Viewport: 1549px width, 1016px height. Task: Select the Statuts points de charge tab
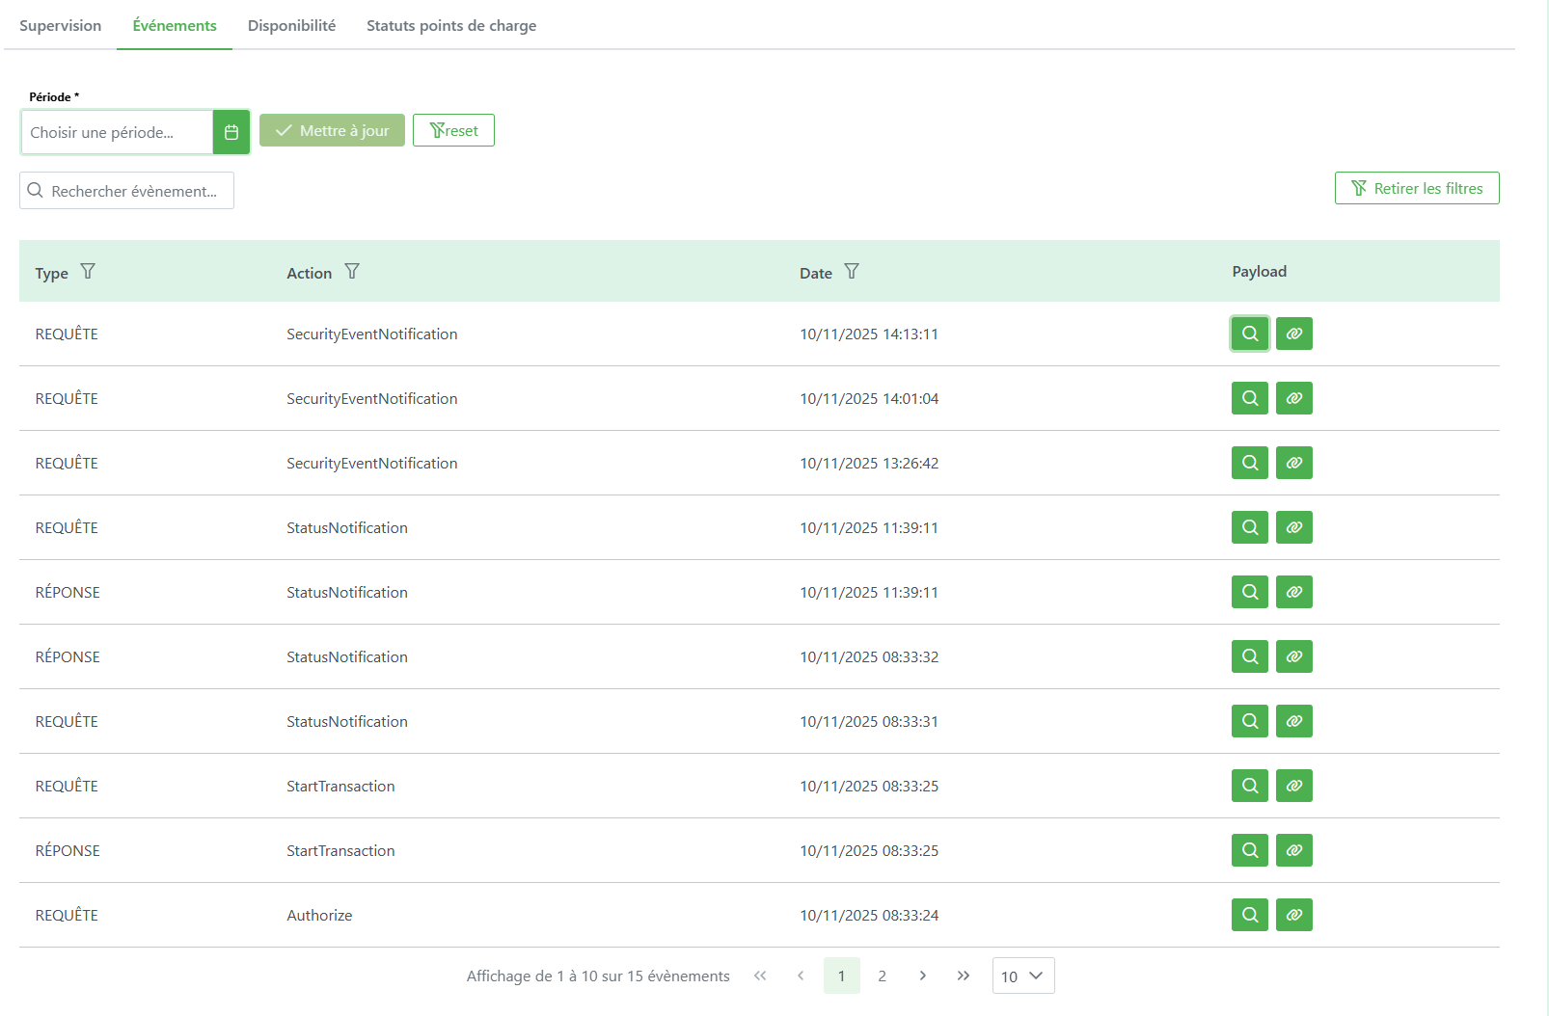(450, 26)
